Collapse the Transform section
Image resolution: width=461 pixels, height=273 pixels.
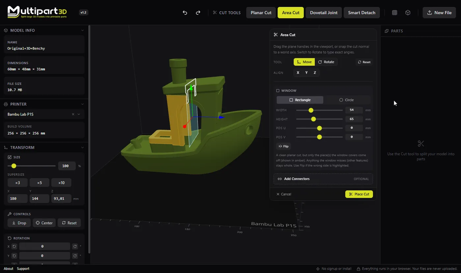pos(82,147)
